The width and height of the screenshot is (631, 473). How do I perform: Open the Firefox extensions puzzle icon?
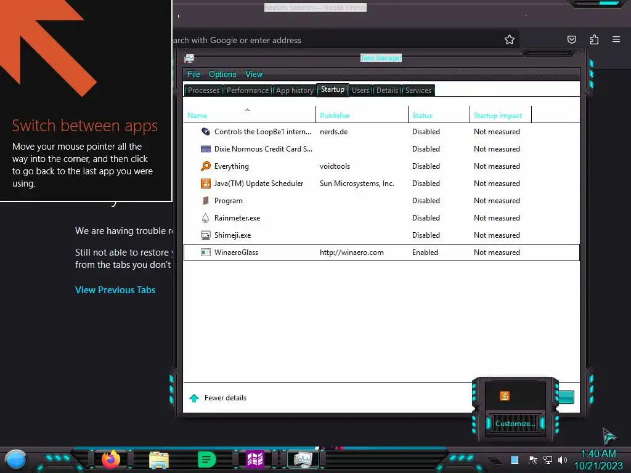click(x=594, y=39)
